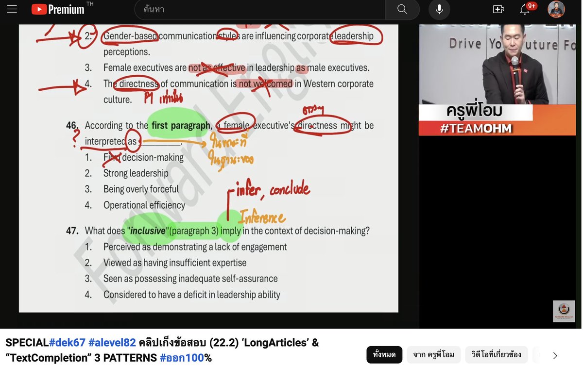Click the Forward English channel watermark

pos(564,311)
